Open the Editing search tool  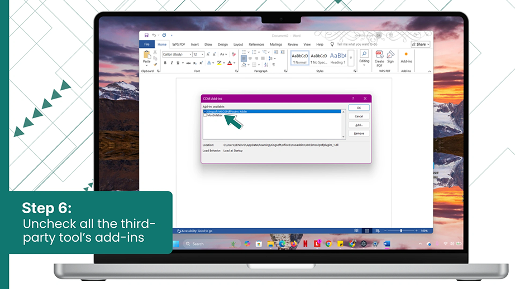[364, 57]
